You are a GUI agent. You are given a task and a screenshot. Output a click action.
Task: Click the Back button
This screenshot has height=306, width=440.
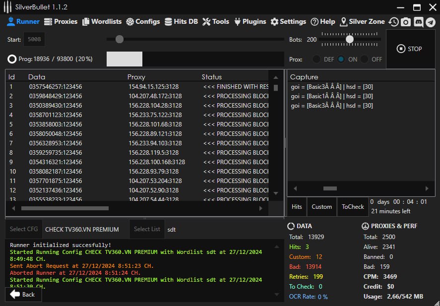click(23, 294)
